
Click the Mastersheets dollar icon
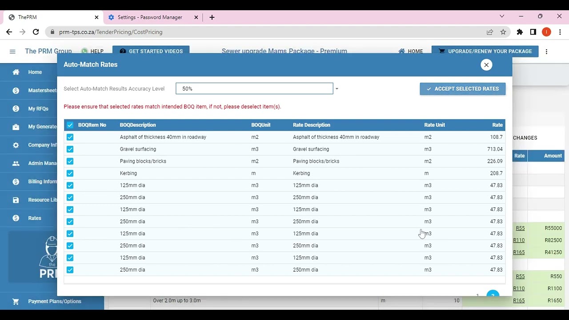click(x=16, y=91)
